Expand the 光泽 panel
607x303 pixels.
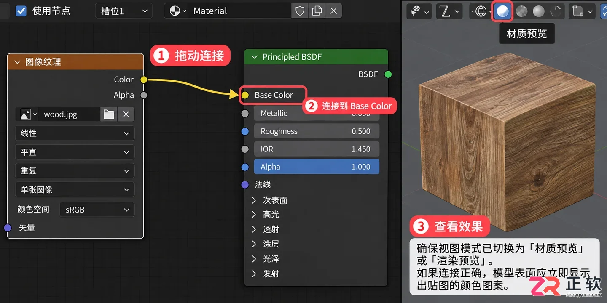tap(254, 259)
